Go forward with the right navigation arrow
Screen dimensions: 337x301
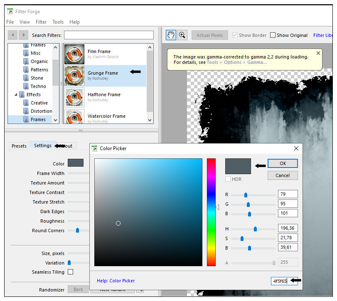(x=23, y=35)
